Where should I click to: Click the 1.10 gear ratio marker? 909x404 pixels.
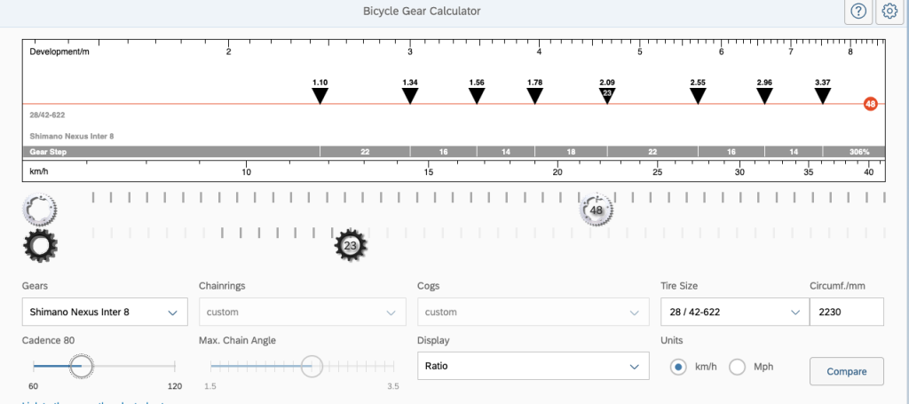click(x=320, y=96)
